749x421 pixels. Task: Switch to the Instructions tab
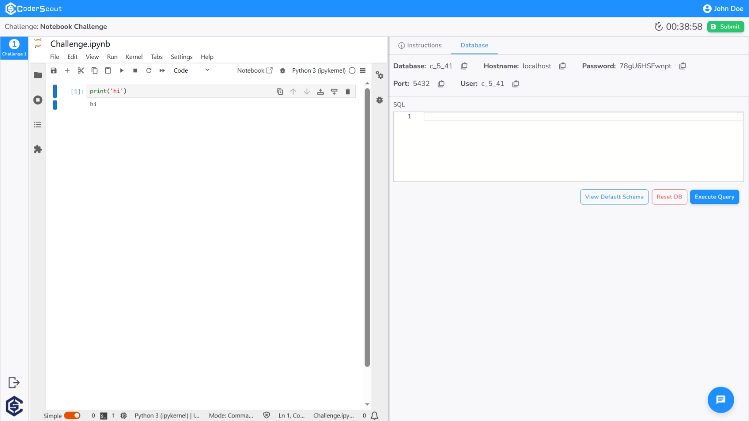pos(420,45)
